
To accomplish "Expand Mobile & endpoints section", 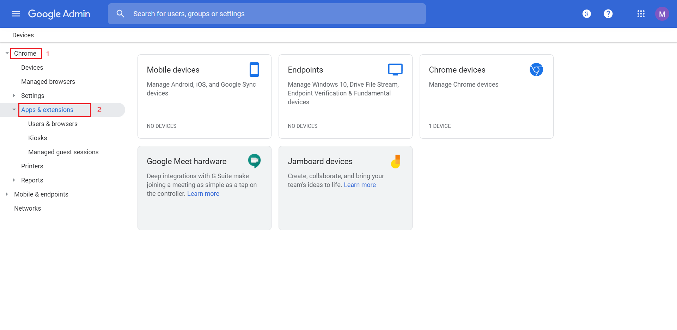I will click(x=7, y=194).
